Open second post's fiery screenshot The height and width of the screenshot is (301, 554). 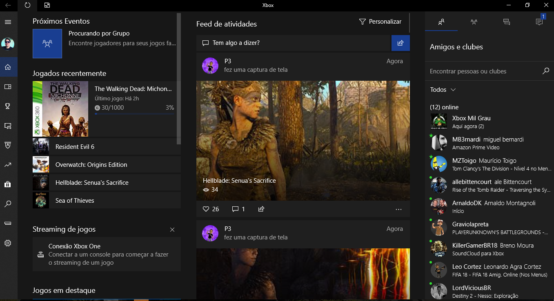[303, 274]
